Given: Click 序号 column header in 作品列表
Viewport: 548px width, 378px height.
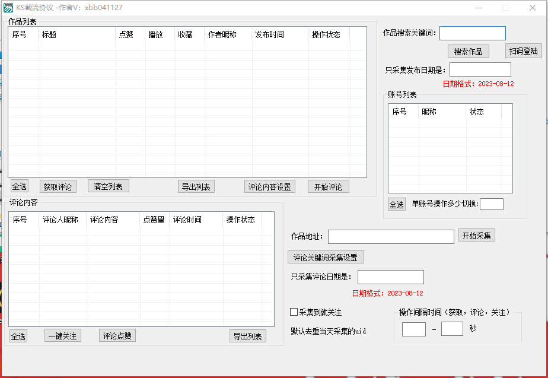Looking at the screenshot, I should click(x=24, y=34).
